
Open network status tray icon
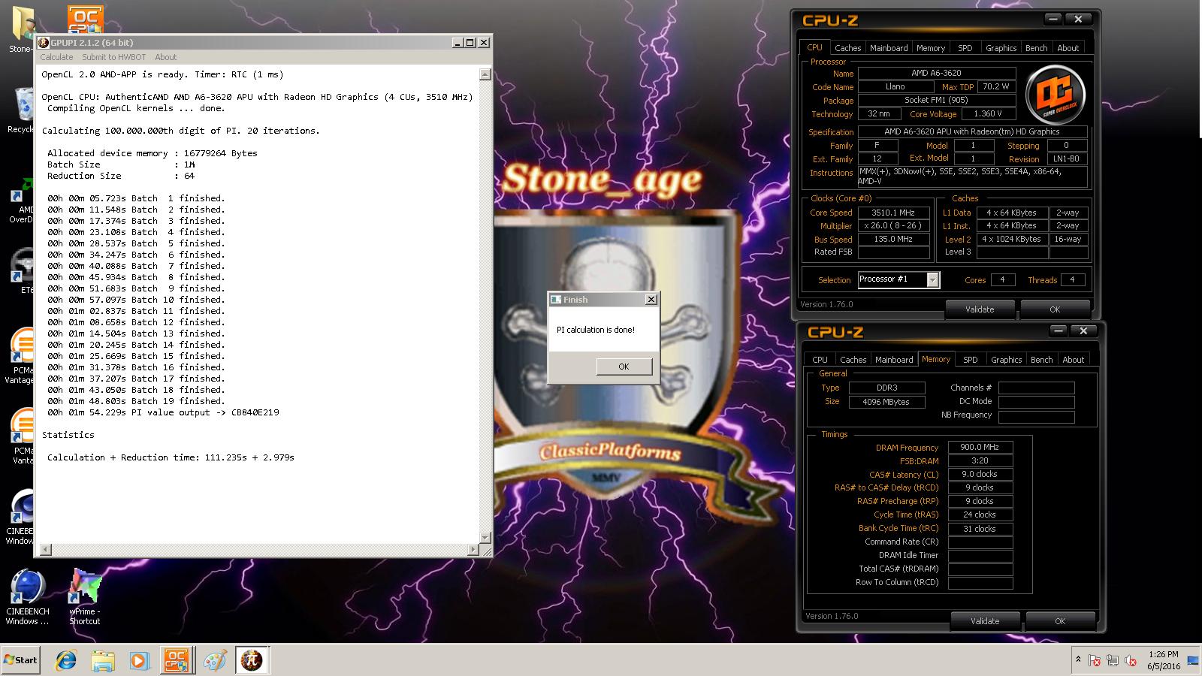pyautogui.click(x=1113, y=661)
